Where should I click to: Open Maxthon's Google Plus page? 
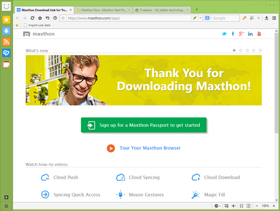[x=241, y=33]
